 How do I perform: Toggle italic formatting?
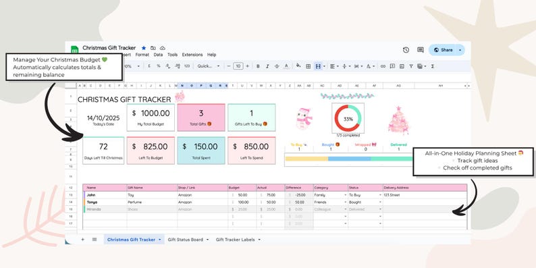267,66
